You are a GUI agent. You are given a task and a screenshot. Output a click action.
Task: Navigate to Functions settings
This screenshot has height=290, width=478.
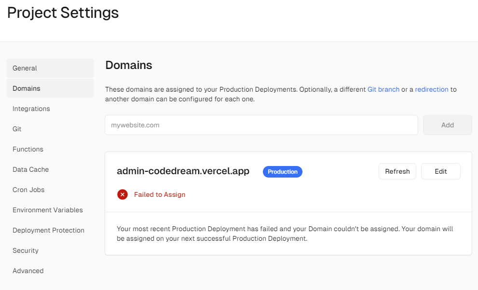point(28,149)
